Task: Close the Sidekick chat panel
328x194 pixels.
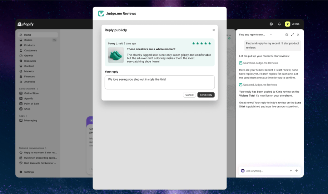Action: (x=298, y=35)
